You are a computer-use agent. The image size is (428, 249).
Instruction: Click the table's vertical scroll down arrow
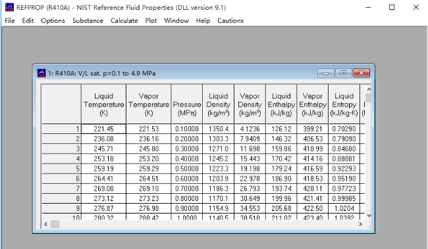pos(369,215)
